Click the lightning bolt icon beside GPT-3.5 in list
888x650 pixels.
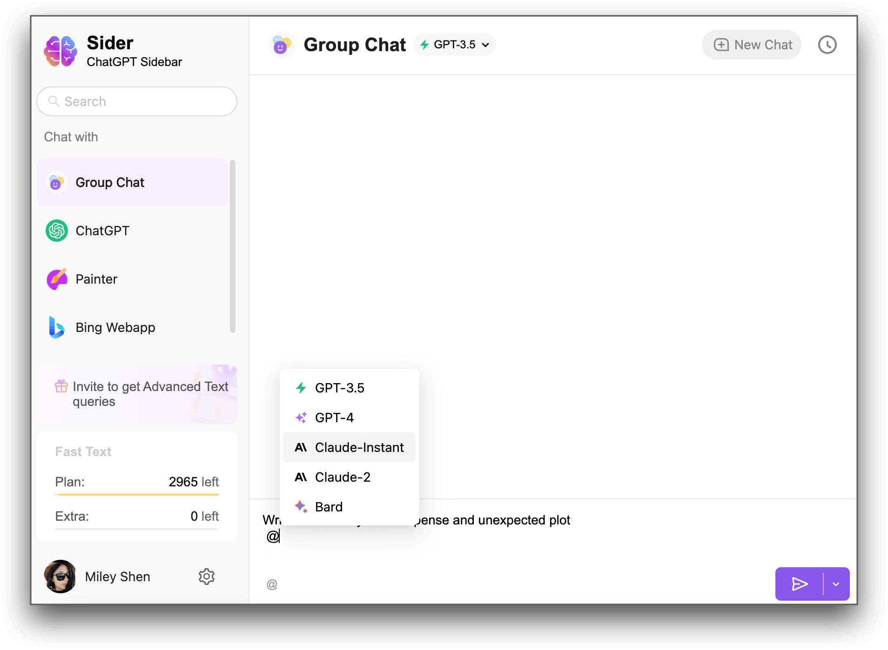pyautogui.click(x=301, y=388)
